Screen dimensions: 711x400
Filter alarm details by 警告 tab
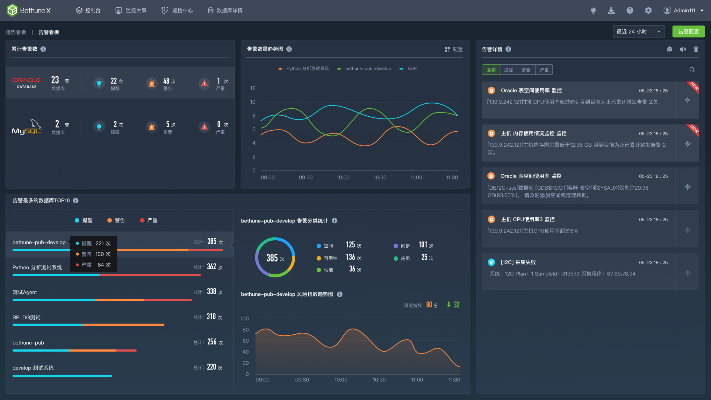[526, 70]
